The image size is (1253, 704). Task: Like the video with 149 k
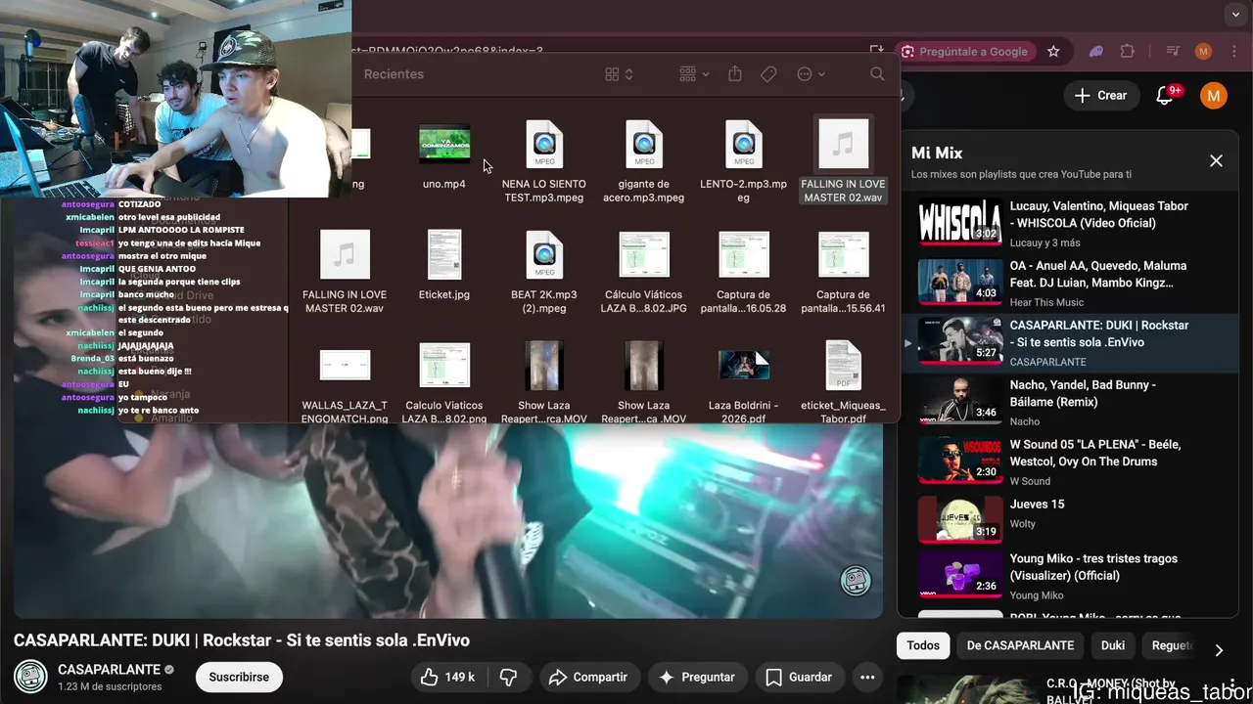point(447,677)
